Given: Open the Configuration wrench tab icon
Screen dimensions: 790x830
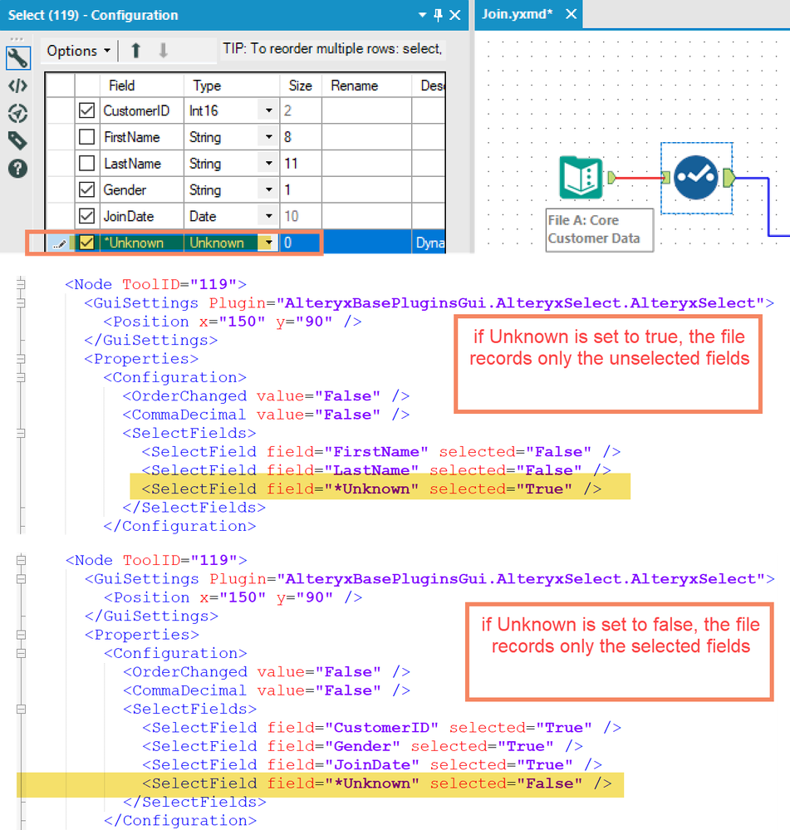Looking at the screenshot, I should (x=18, y=58).
